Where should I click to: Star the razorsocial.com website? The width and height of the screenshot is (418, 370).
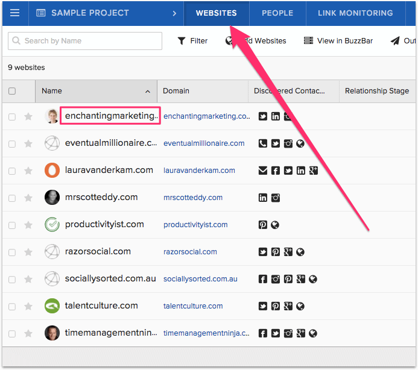coord(28,252)
